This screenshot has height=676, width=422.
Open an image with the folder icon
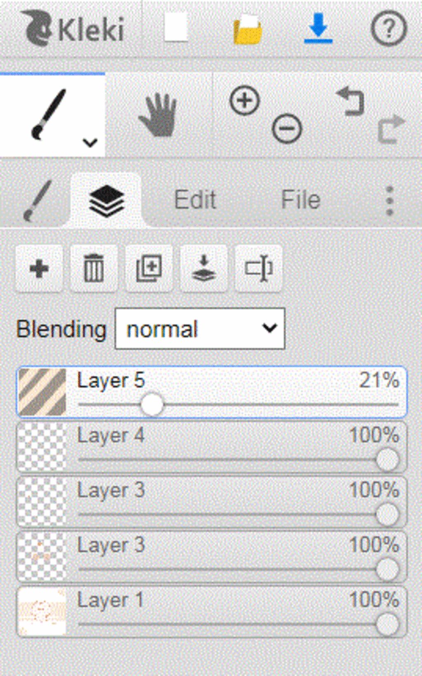(x=247, y=30)
